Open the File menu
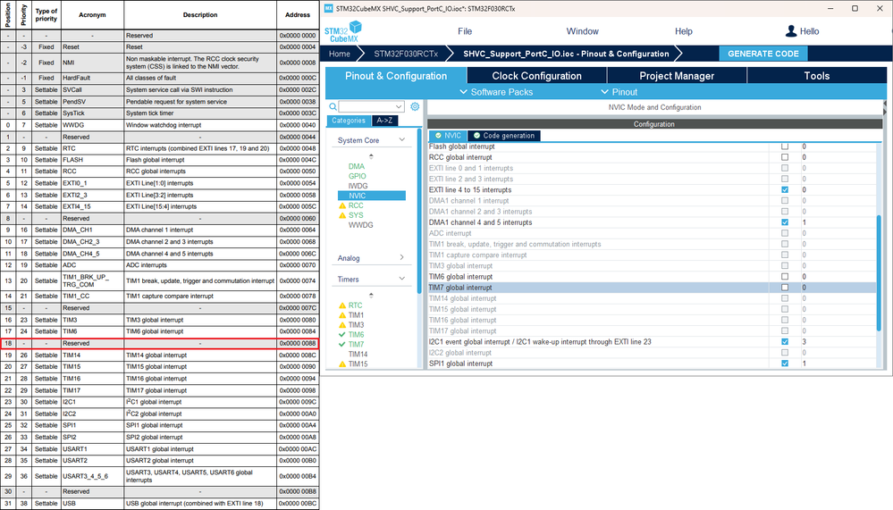The height and width of the screenshot is (510, 893). [x=465, y=31]
